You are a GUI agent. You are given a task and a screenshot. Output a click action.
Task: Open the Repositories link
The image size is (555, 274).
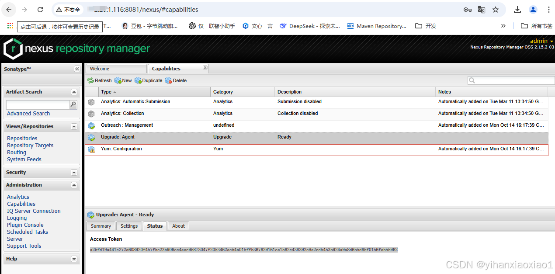pos(22,139)
